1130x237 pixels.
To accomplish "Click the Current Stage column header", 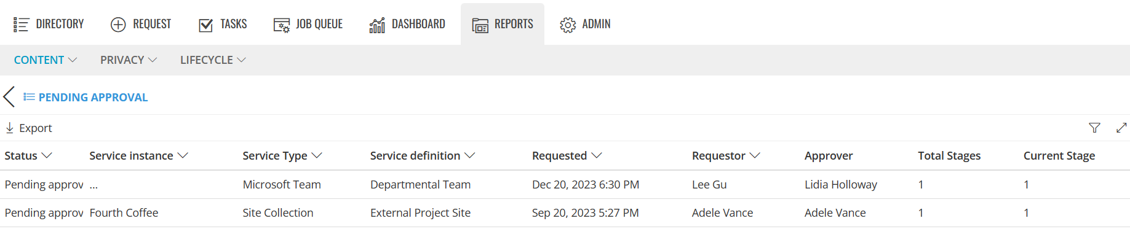I will [x=1059, y=156].
